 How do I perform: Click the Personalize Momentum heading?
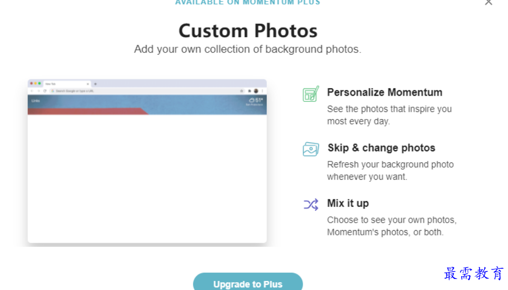pos(385,92)
